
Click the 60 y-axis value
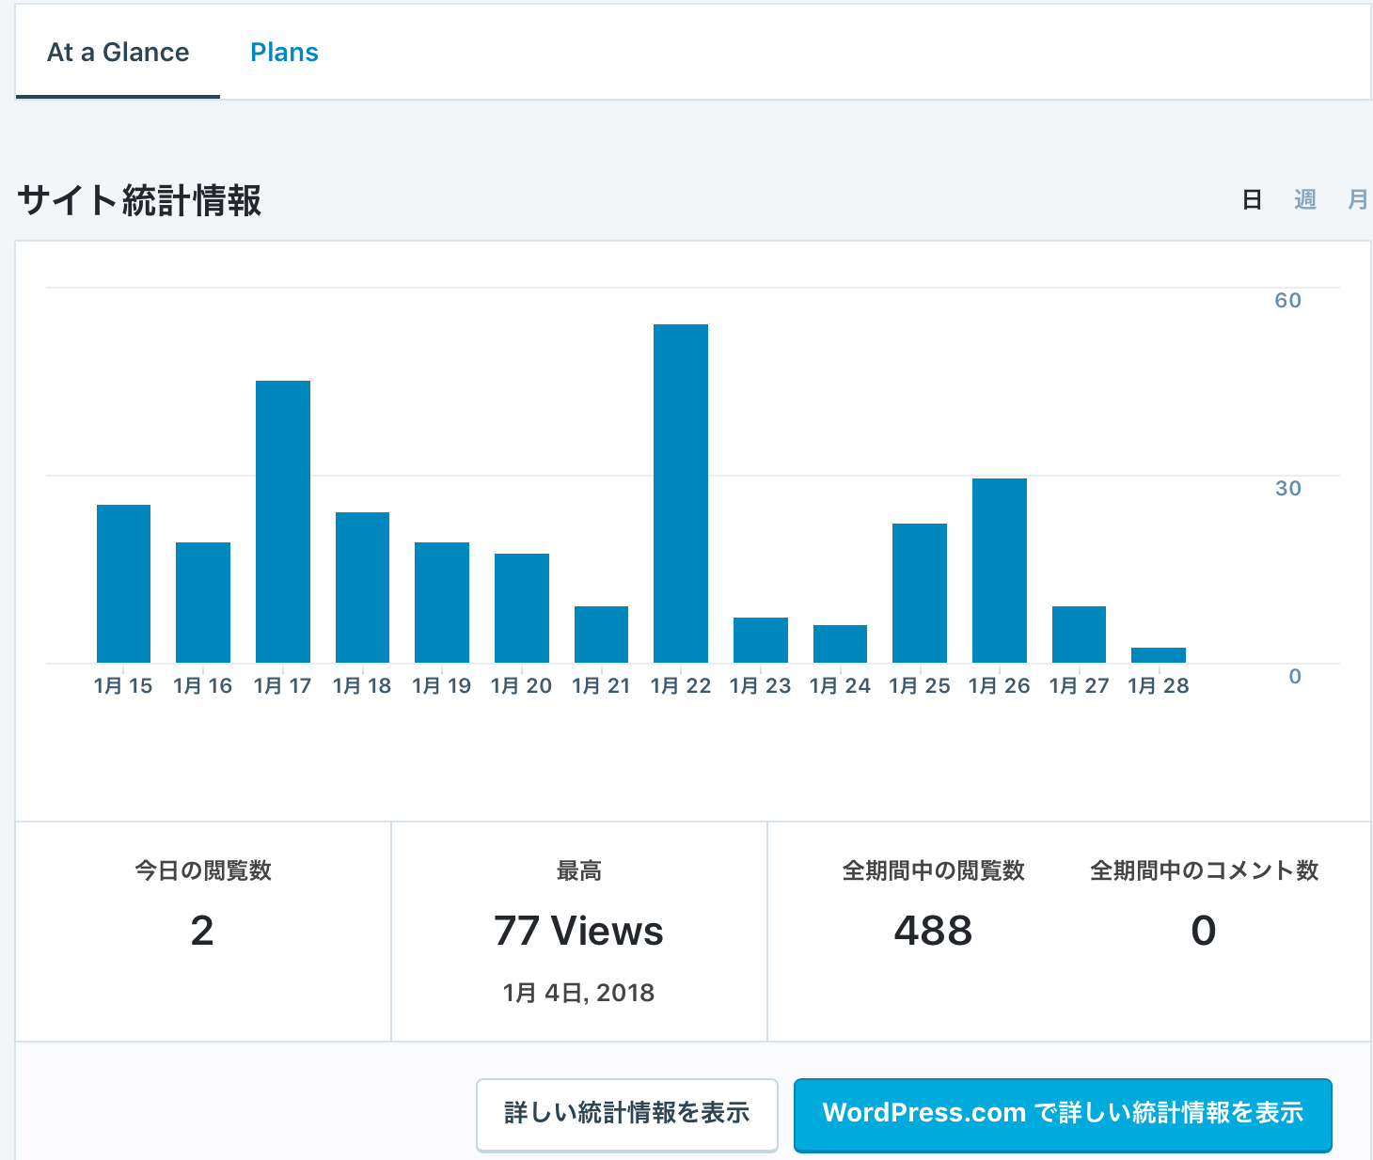[x=1288, y=301]
